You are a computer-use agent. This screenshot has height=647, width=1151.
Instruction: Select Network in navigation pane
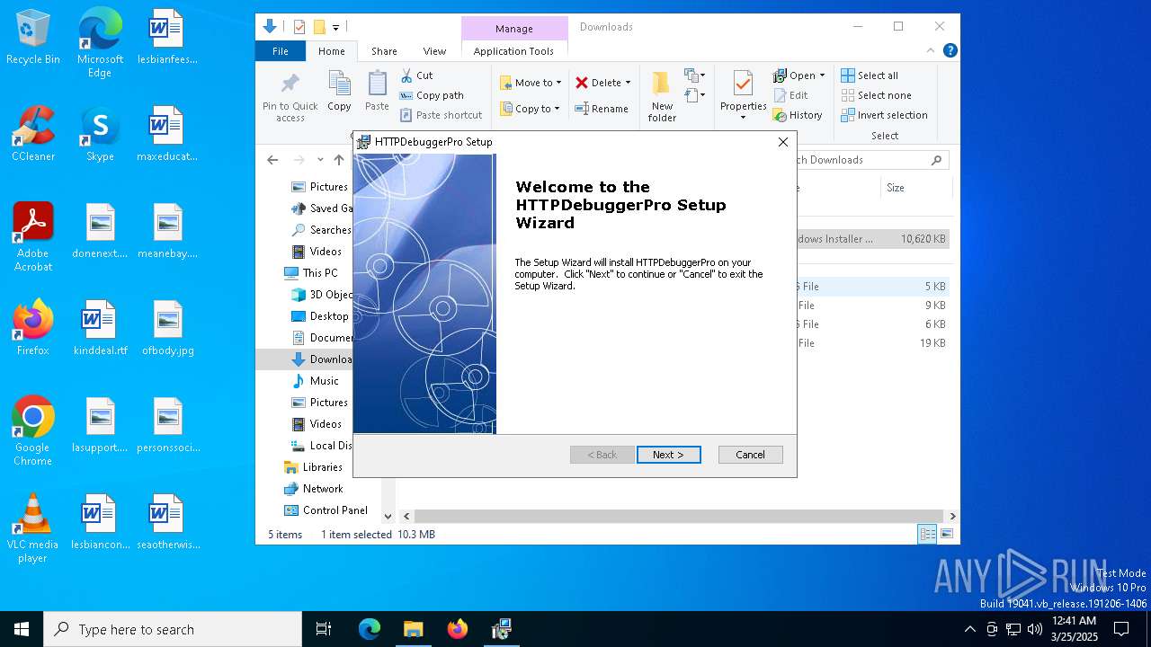pos(314,489)
